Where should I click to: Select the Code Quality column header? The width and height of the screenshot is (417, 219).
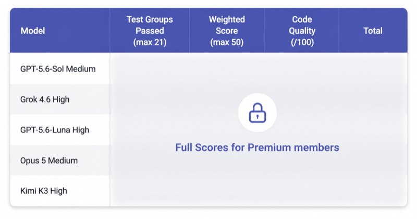pyautogui.click(x=302, y=31)
